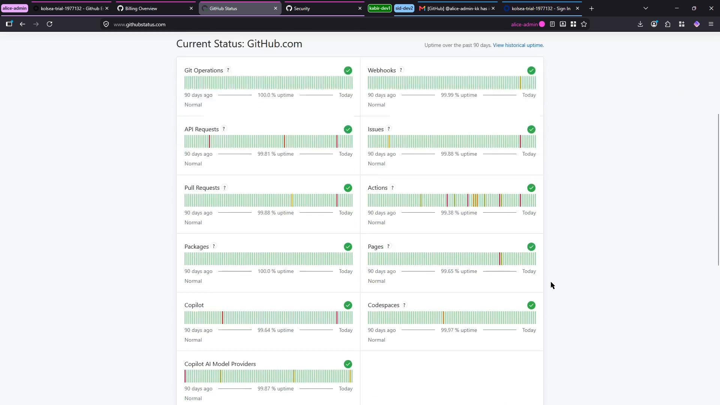Close the GitHub Status tab
The height and width of the screenshot is (405, 720).
[x=276, y=8]
